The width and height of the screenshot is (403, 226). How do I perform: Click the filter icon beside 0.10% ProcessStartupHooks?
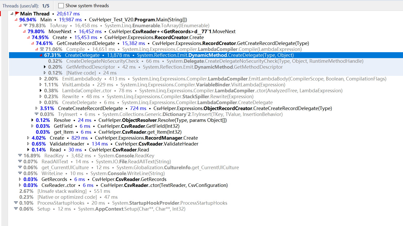click(16, 203)
